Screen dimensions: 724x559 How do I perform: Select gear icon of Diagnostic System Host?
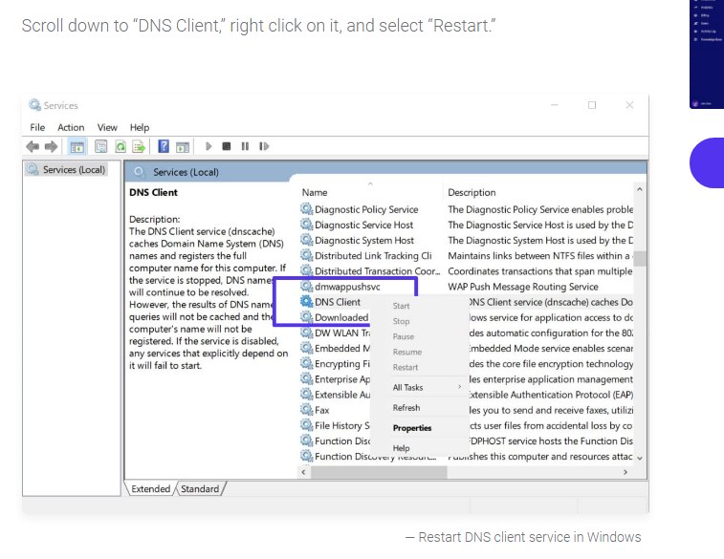(307, 240)
